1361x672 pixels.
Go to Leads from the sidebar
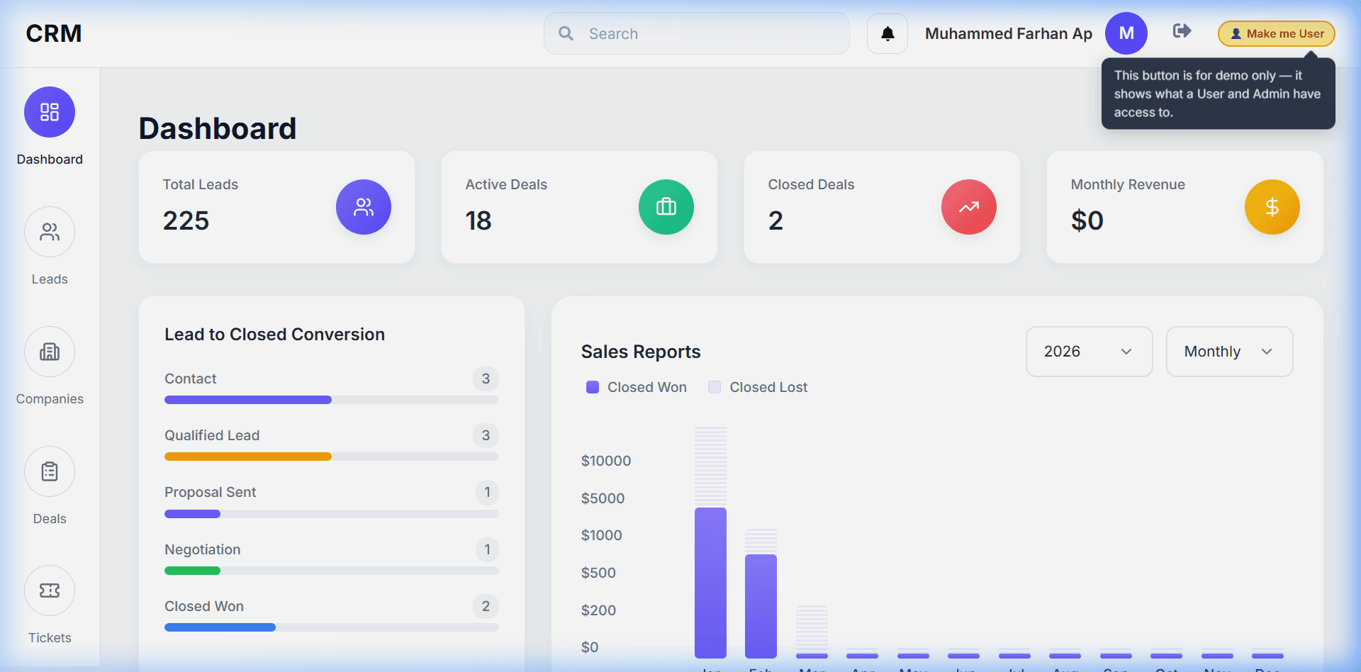[50, 232]
